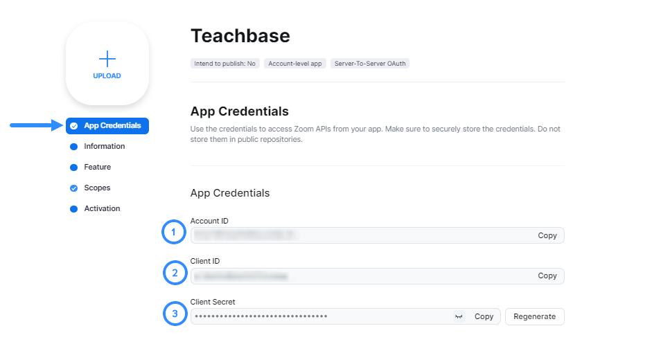Click the large App Credentials heading
Image resolution: width=661 pixels, height=344 pixels.
[x=240, y=111]
